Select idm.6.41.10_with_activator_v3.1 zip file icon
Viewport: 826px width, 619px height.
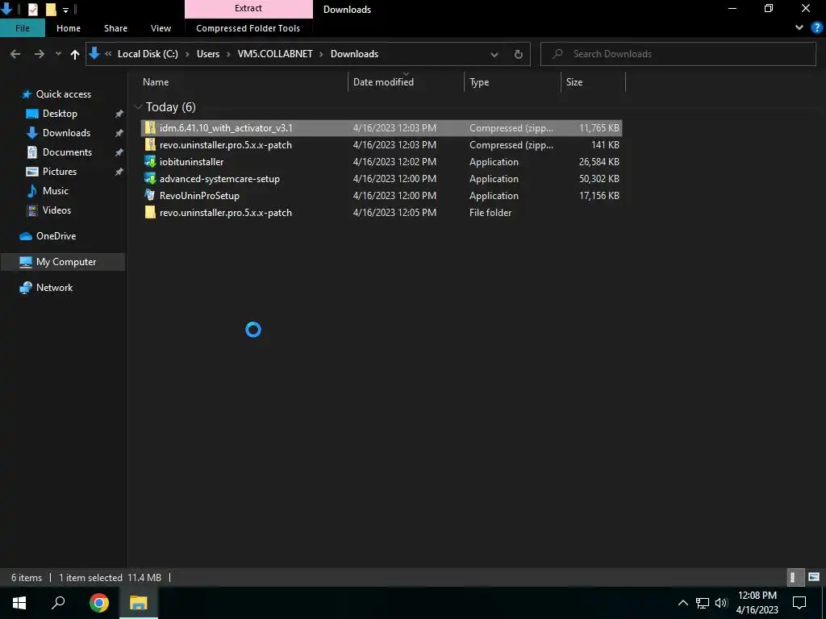click(150, 128)
